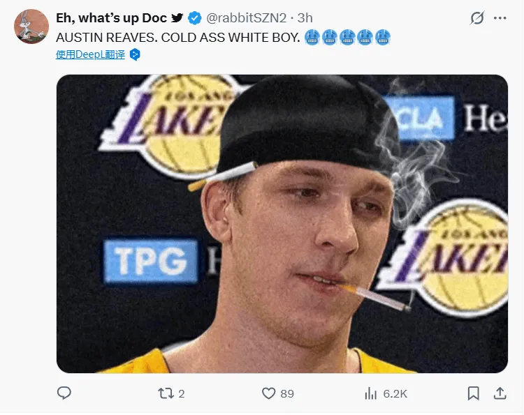Screen dimensions: 524x415
Task: Click the retweet count '2'
Action: point(182,393)
